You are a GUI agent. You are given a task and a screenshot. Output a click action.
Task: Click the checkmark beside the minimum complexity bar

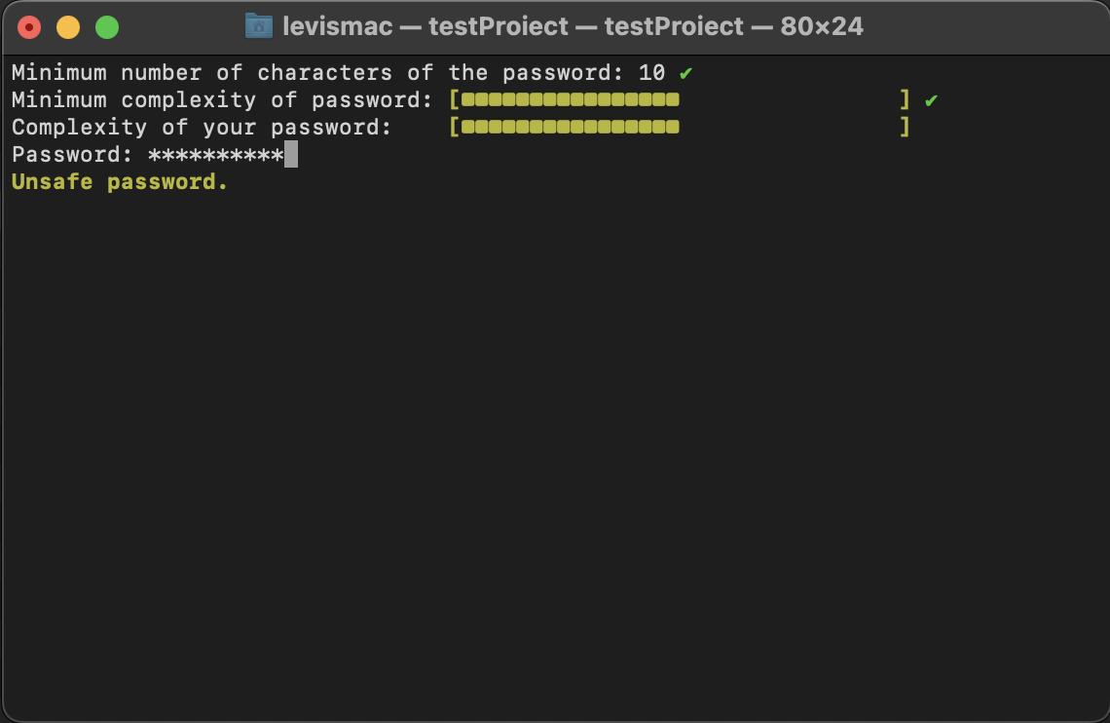coord(931,98)
